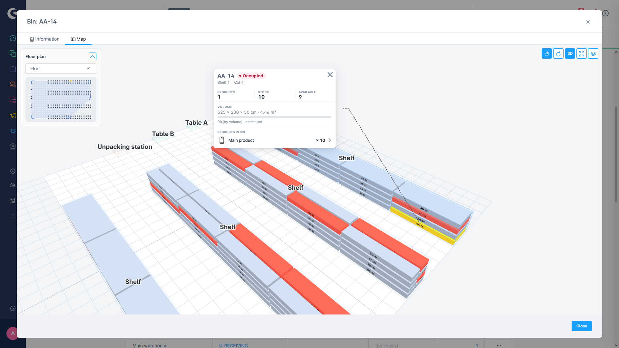The width and height of the screenshot is (619, 348).
Task: Click the Products count value 1
Action: (219, 97)
